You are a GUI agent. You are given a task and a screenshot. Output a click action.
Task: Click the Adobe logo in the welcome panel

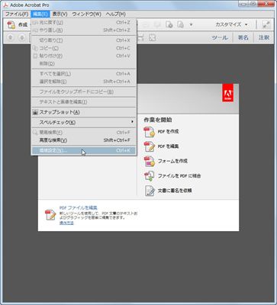click(227, 94)
